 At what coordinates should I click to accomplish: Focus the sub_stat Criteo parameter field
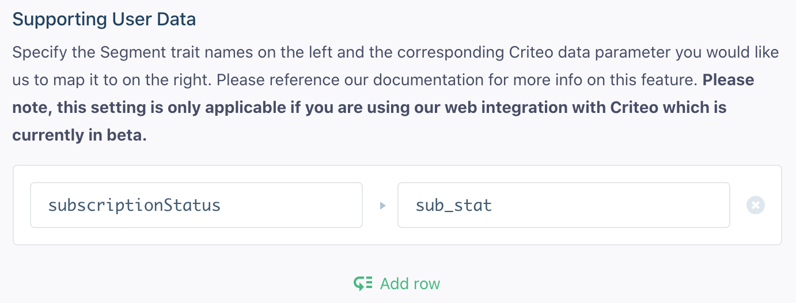tap(563, 205)
